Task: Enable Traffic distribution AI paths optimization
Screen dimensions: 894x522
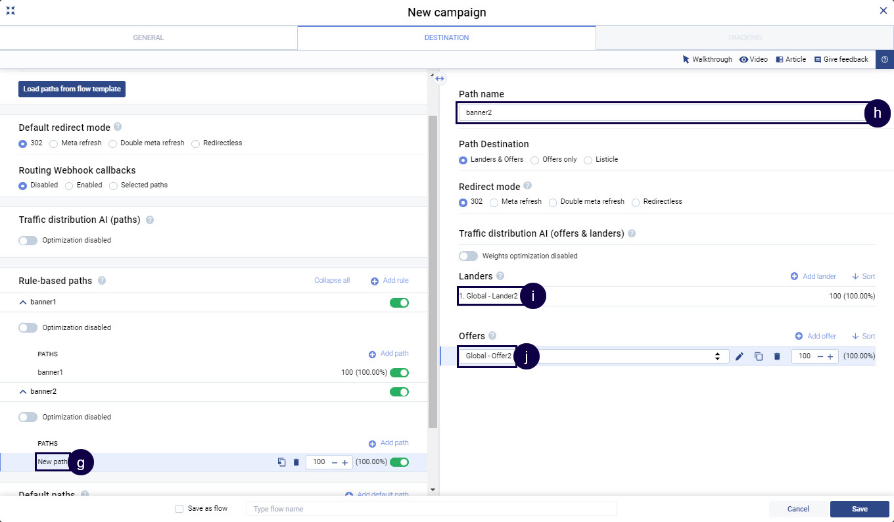Action: coord(28,241)
